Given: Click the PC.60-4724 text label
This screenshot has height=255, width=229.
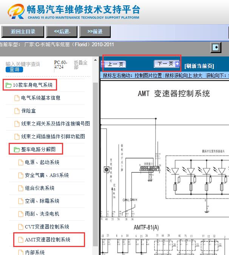Looking at the screenshot, I should (x=61, y=64).
